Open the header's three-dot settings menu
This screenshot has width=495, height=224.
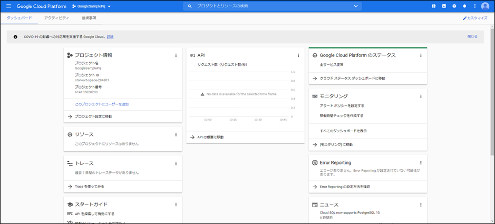click(474, 6)
